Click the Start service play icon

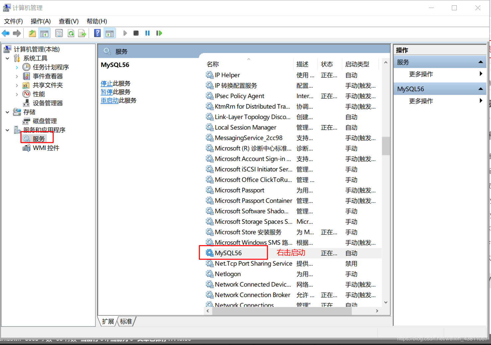tap(125, 33)
